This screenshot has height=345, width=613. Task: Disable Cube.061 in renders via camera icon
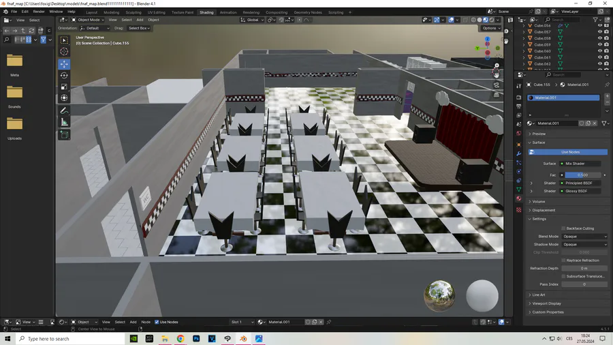coord(606,57)
